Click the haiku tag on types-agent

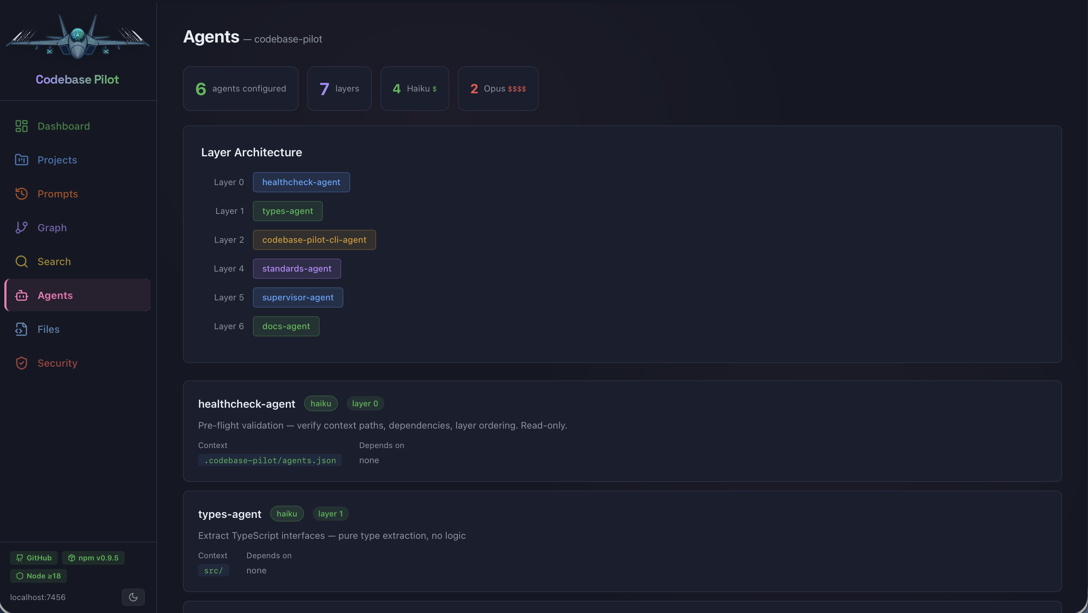click(x=287, y=513)
